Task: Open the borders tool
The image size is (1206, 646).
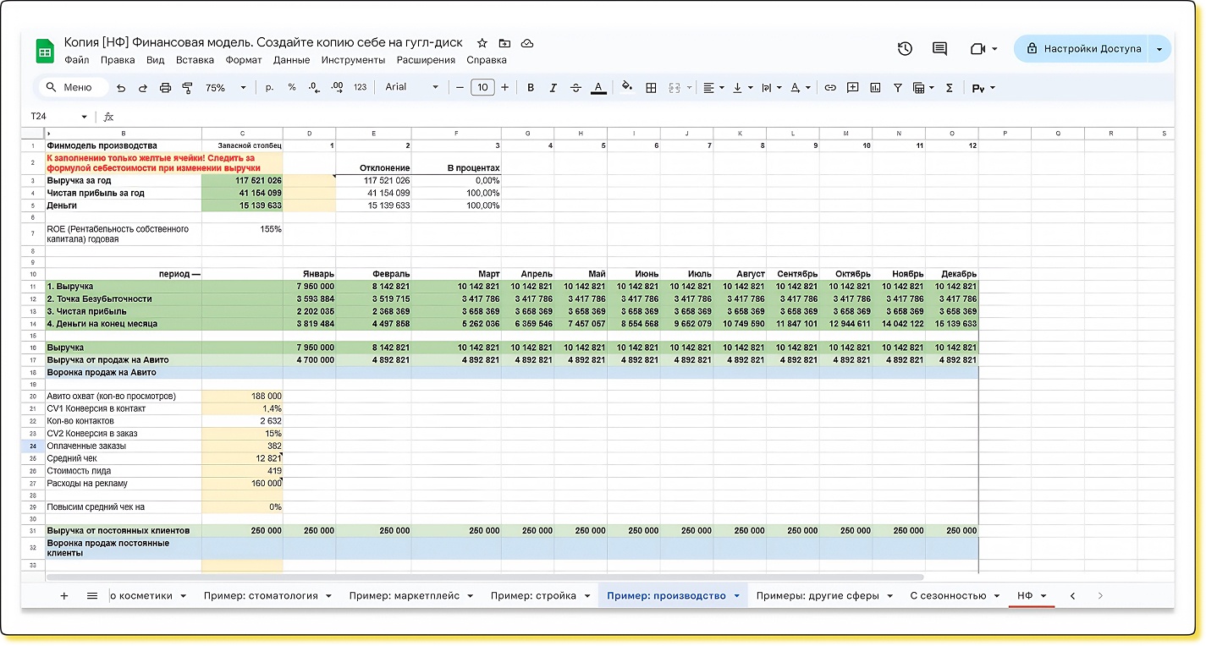Action: [651, 88]
